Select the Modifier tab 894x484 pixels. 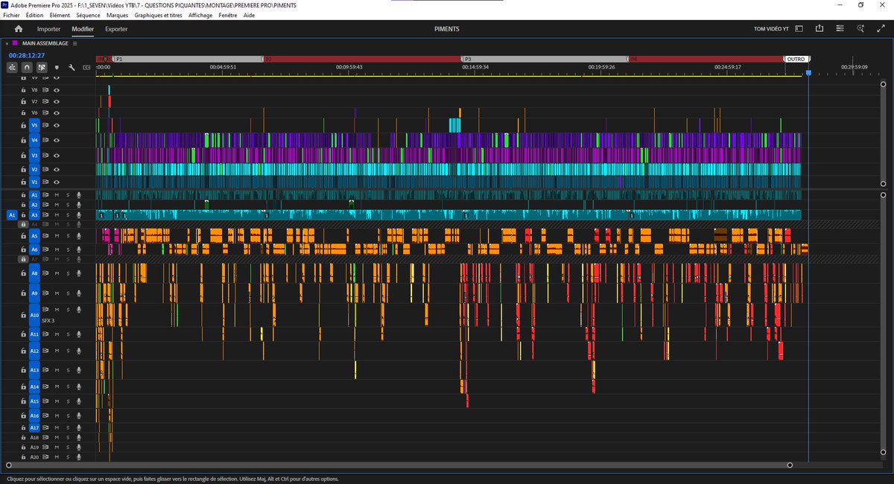click(x=83, y=29)
